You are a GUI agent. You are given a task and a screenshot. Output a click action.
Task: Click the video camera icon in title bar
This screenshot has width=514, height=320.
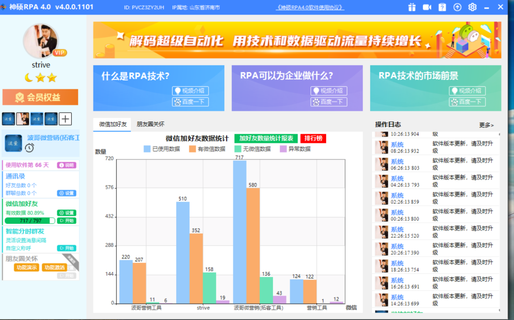tap(427, 7)
